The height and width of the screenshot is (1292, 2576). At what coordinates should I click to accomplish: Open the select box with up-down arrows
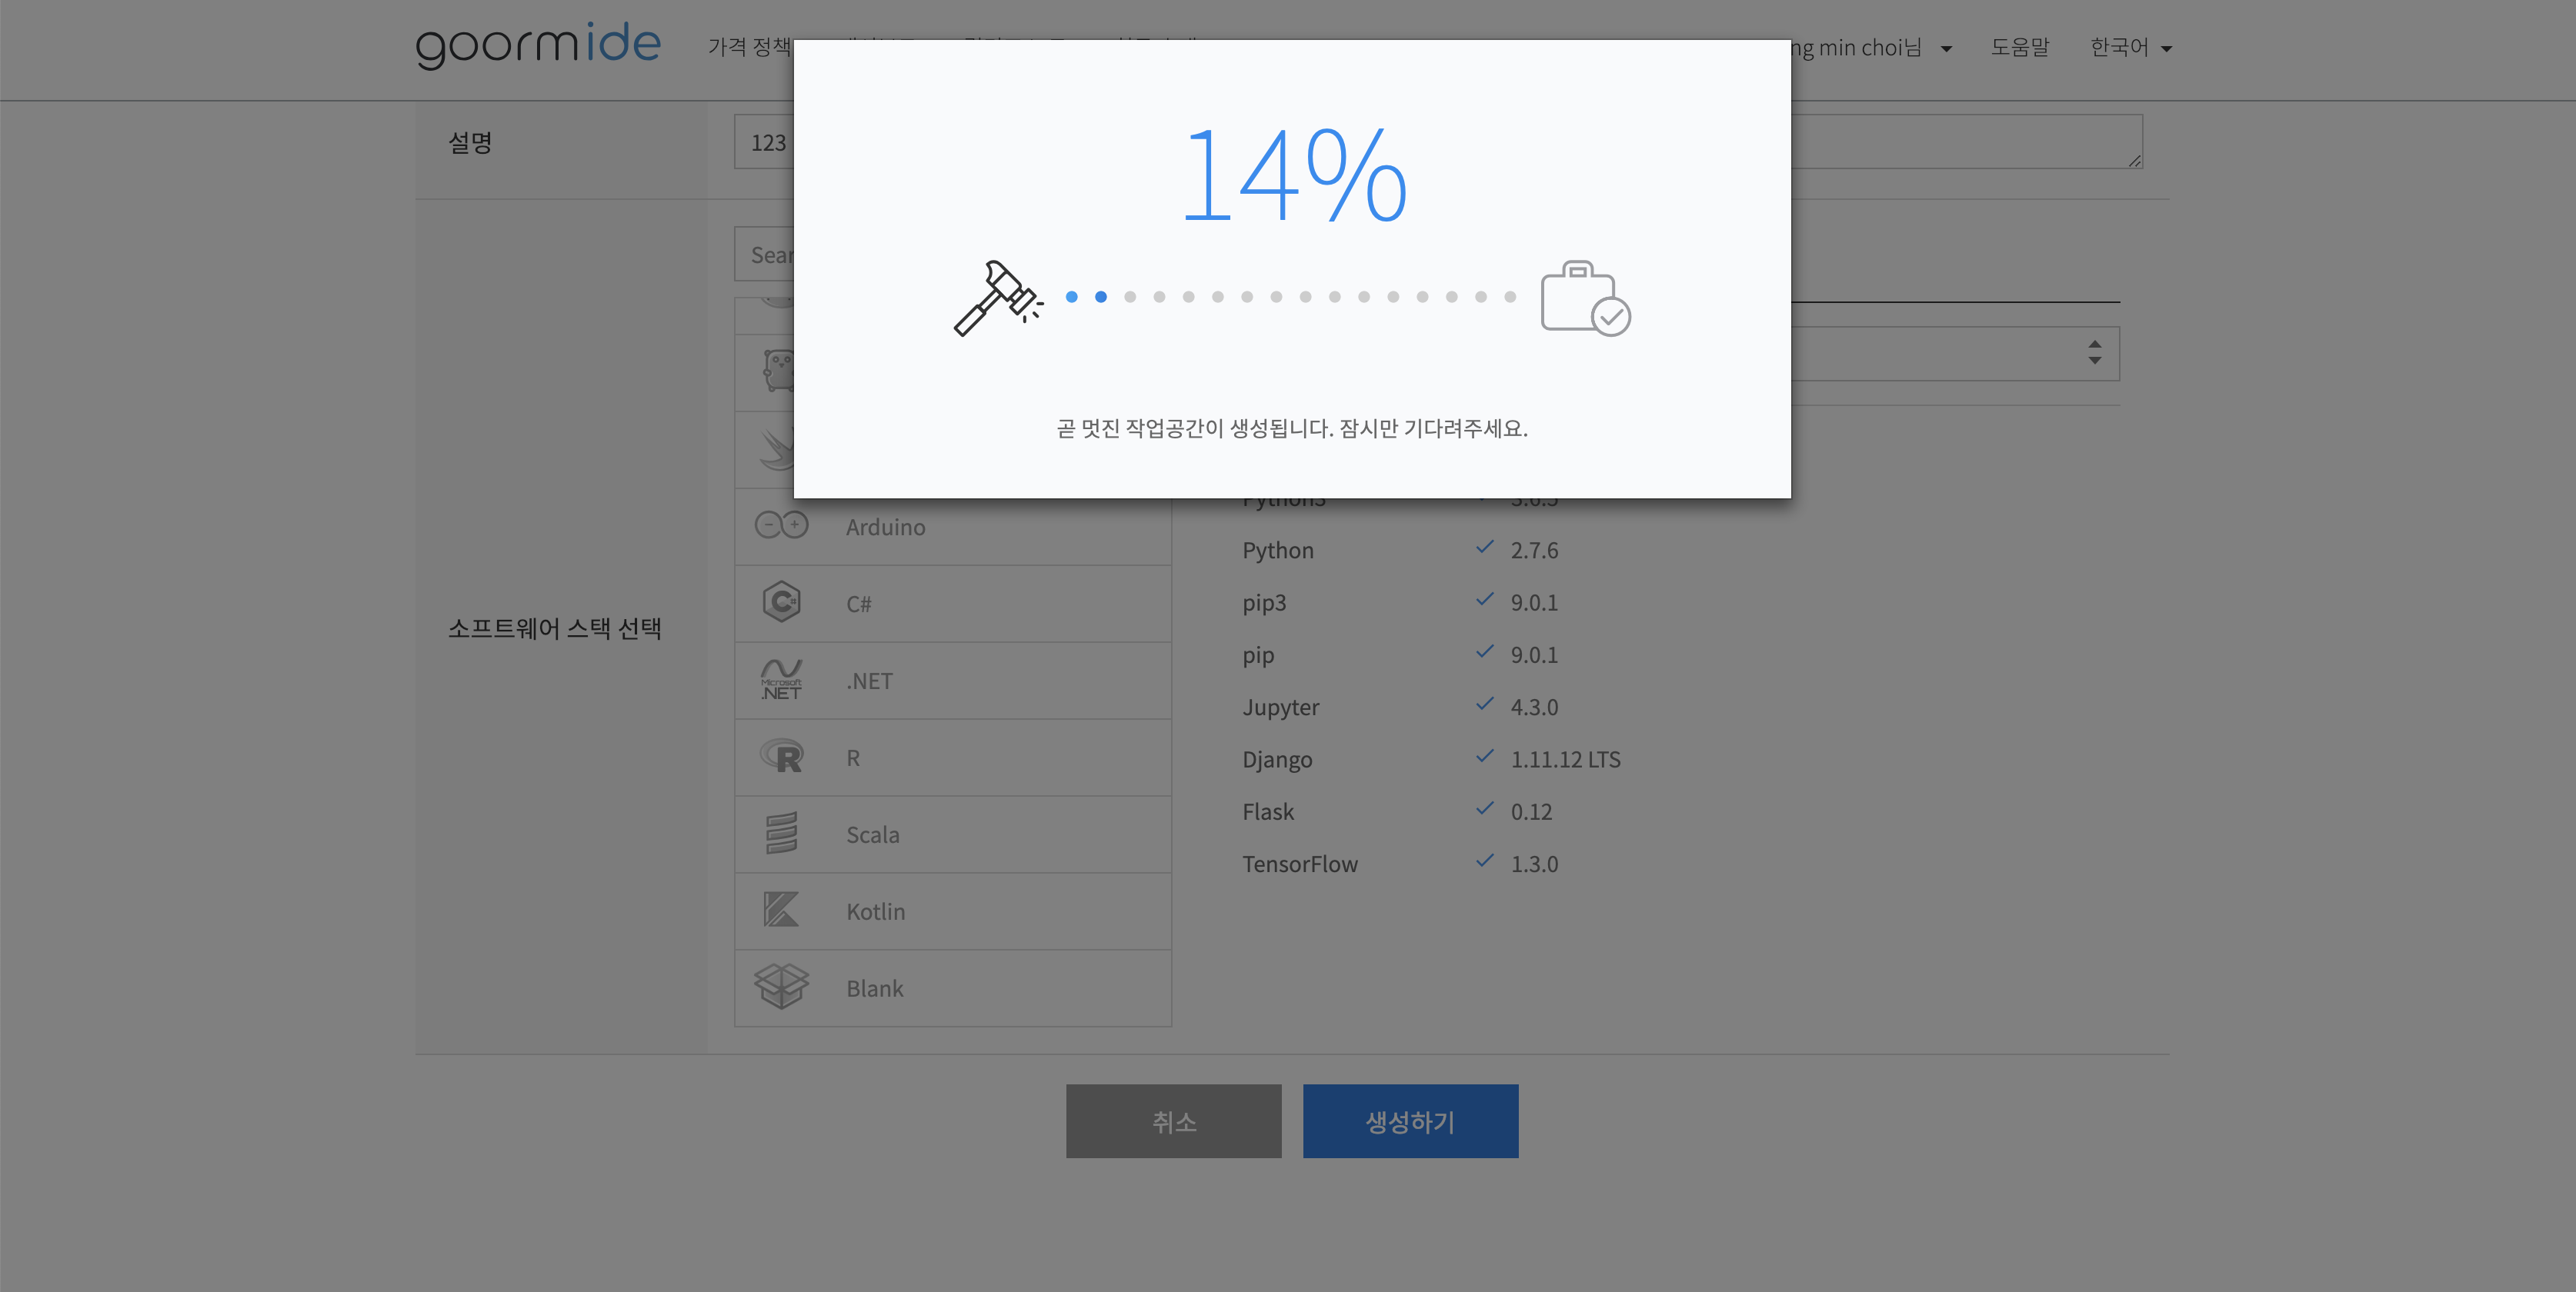(x=2094, y=353)
